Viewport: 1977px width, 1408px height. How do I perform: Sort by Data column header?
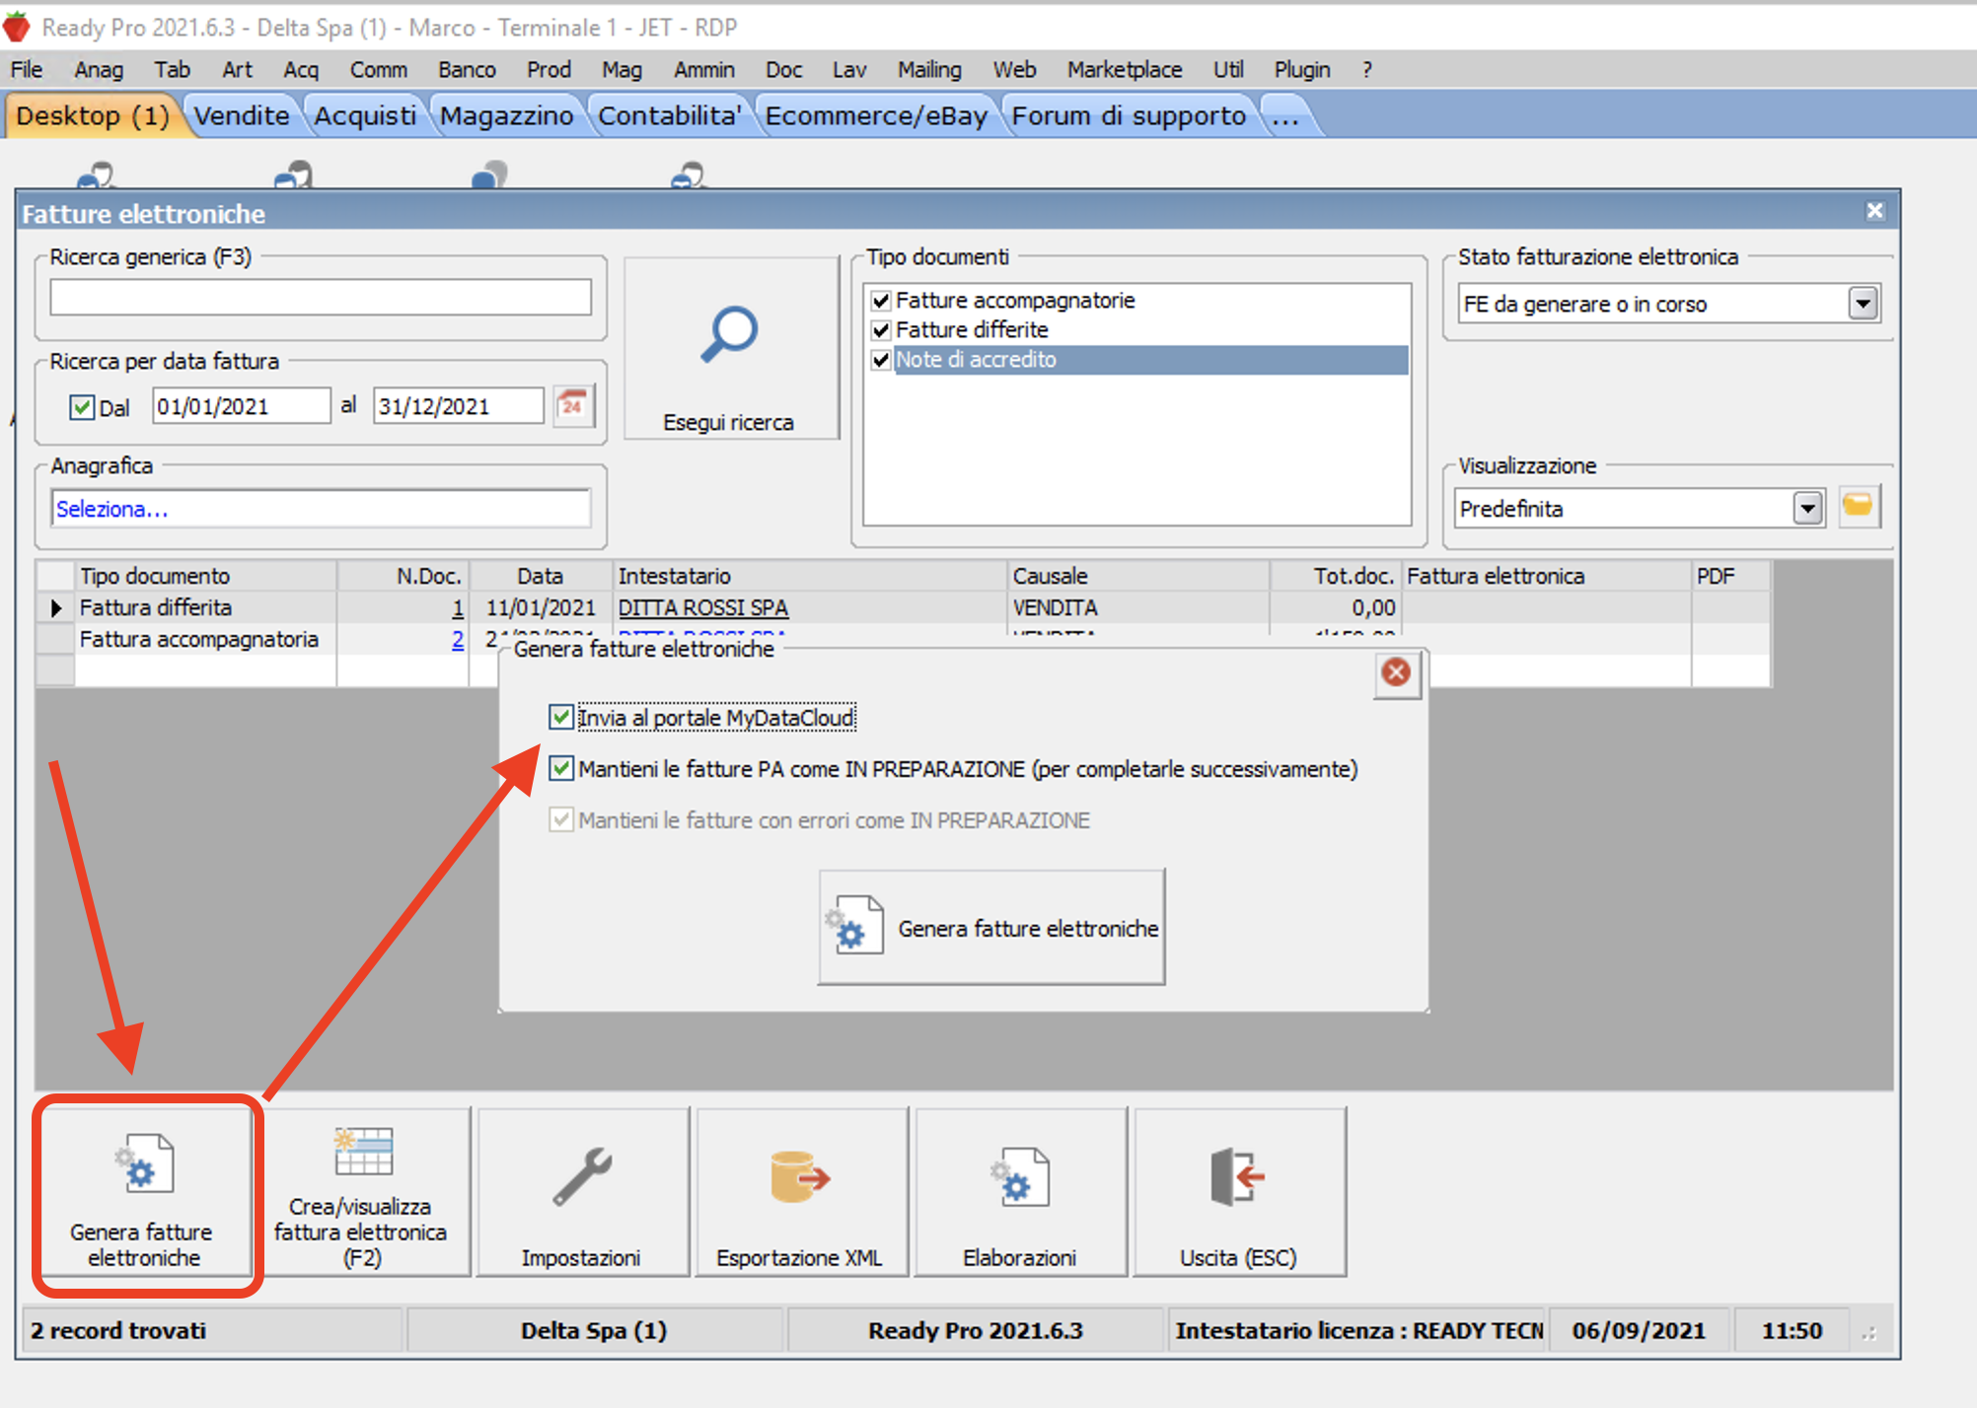(541, 576)
